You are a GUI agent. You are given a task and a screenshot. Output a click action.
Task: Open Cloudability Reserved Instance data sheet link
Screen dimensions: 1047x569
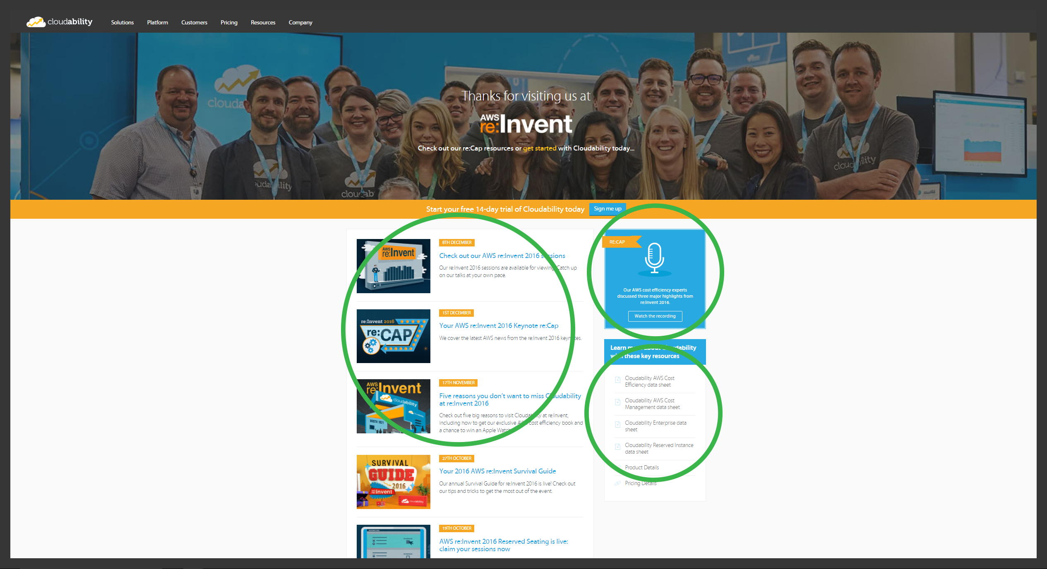coord(659,448)
